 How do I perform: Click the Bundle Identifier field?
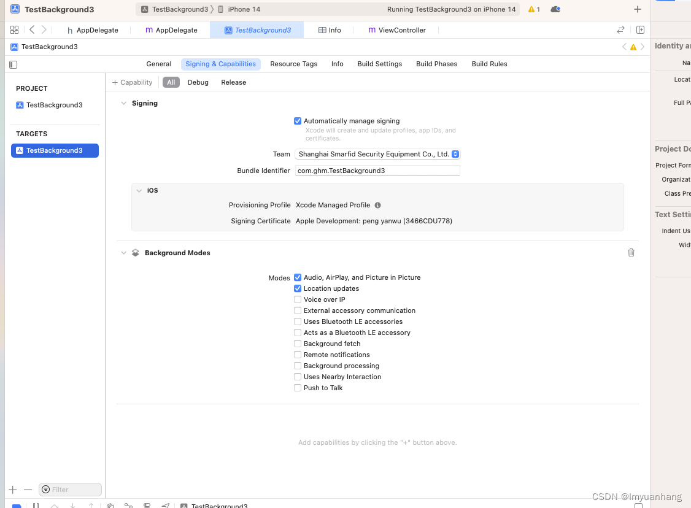pyautogui.click(x=377, y=171)
